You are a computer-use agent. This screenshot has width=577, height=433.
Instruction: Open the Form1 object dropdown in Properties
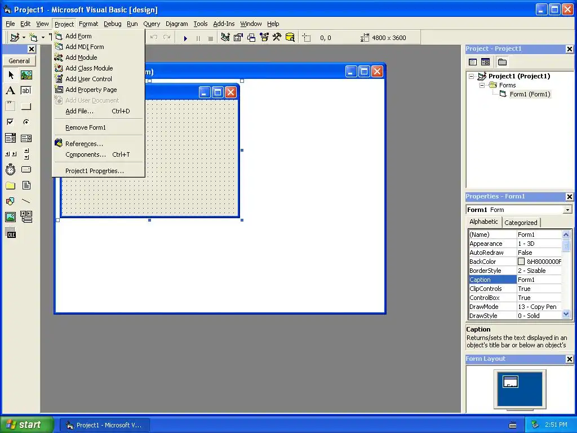click(x=567, y=210)
